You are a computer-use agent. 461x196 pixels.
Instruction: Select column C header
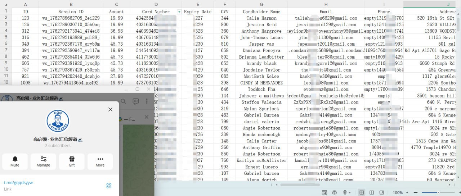(x=116, y=4)
